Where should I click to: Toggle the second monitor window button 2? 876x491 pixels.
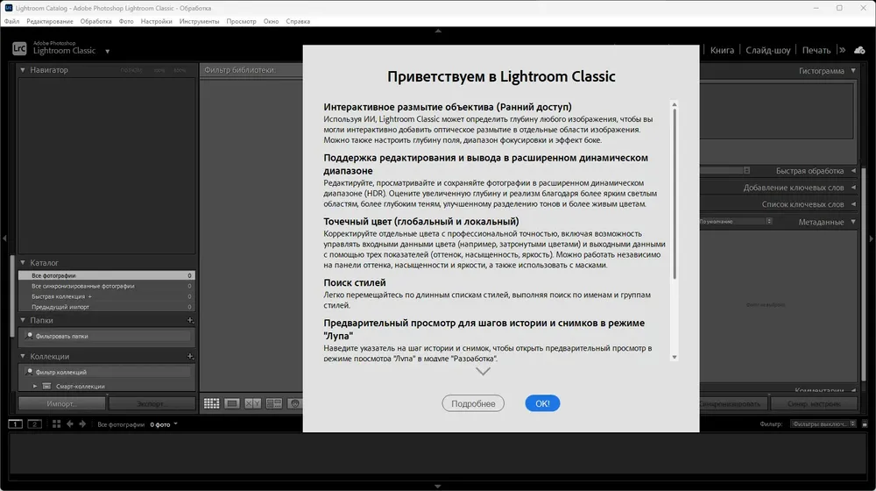[34, 424]
